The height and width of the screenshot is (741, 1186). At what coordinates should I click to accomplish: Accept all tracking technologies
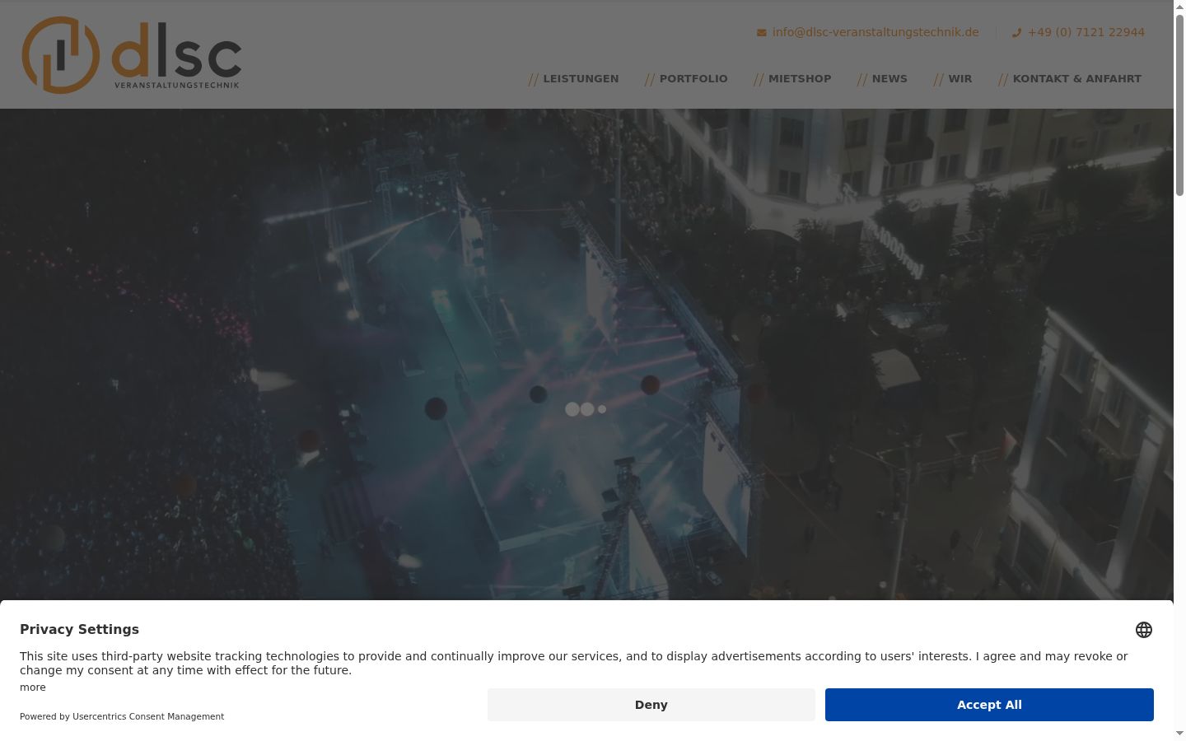(989, 705)
